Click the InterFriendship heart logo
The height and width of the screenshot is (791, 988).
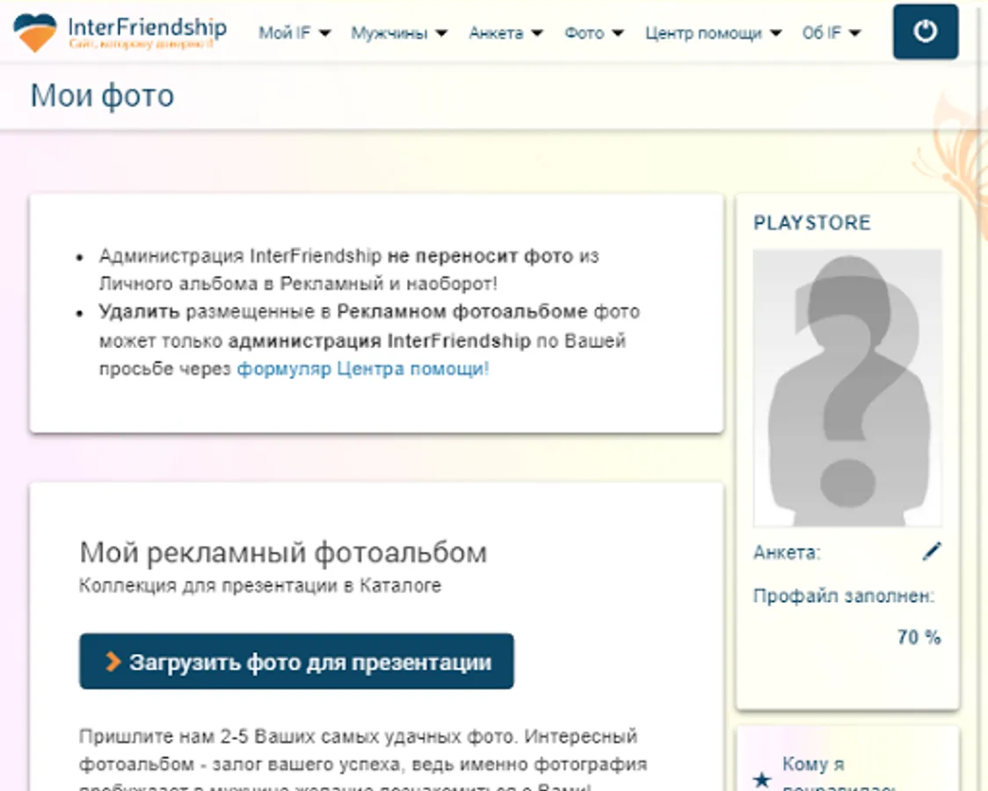tap(34, 32)
